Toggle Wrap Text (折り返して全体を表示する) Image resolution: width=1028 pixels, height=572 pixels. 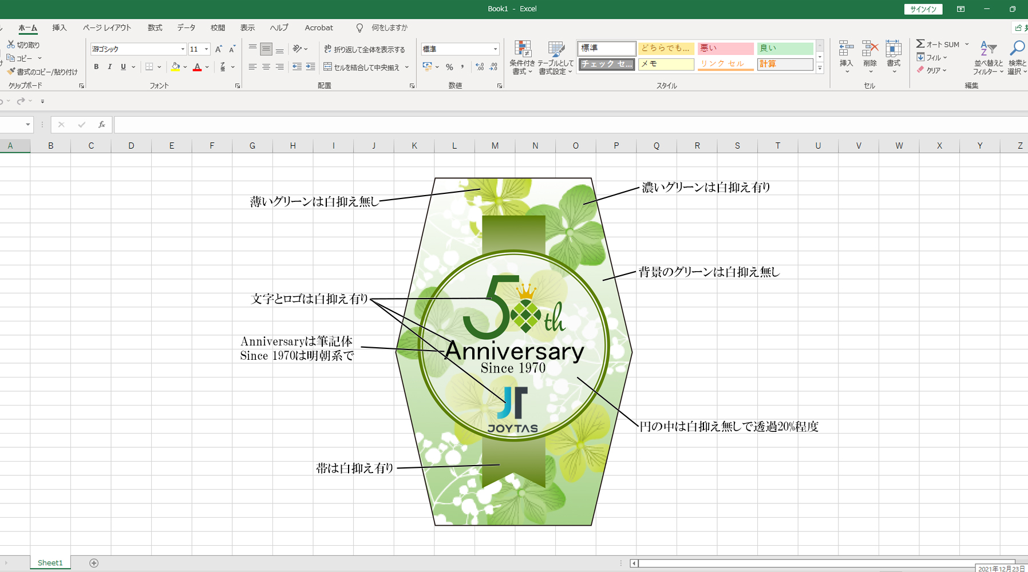coord(365,49)
